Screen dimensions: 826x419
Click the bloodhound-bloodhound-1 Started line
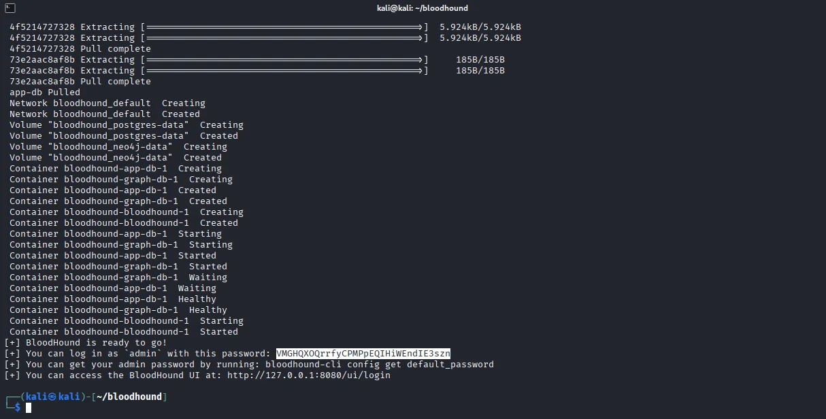(x=124, y=332)
